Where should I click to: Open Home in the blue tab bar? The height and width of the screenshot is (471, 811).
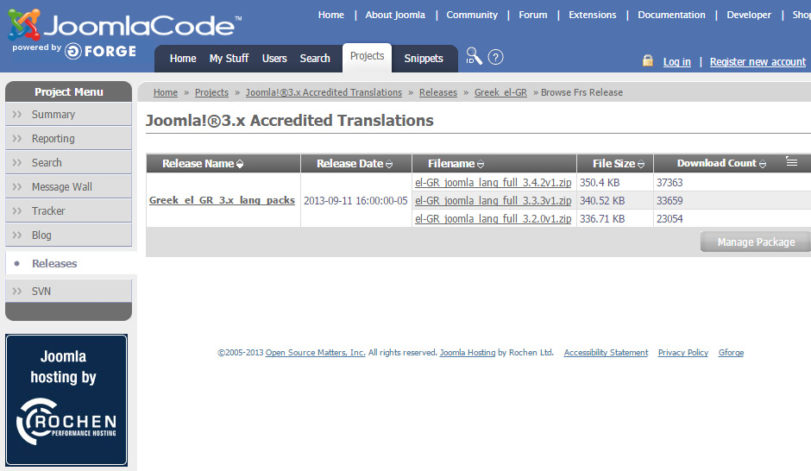coord(183,59)
